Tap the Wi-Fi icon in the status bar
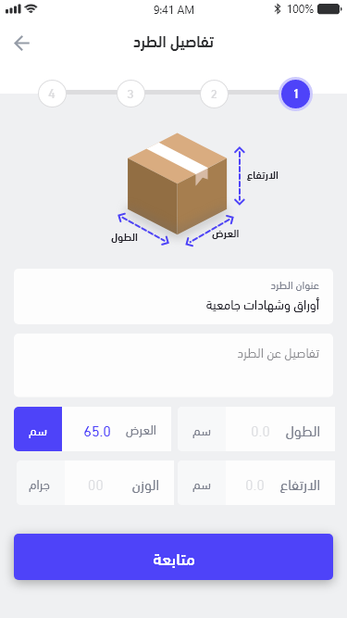This screenshot has height=618, width=347. [x=31, y=8]
